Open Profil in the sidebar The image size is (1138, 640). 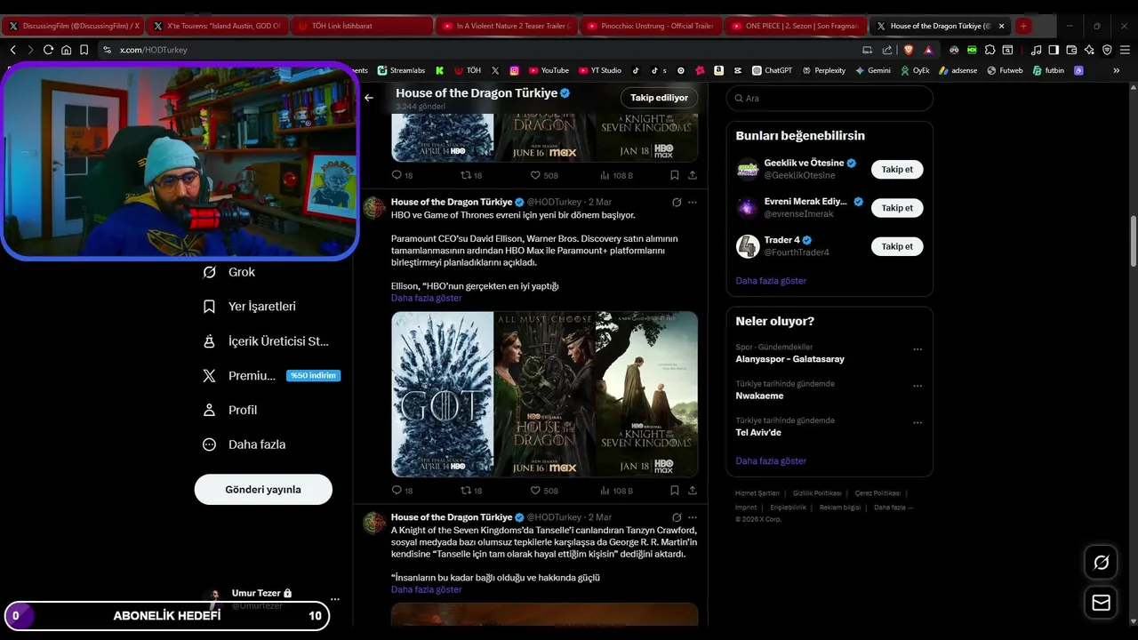(230, 410)
